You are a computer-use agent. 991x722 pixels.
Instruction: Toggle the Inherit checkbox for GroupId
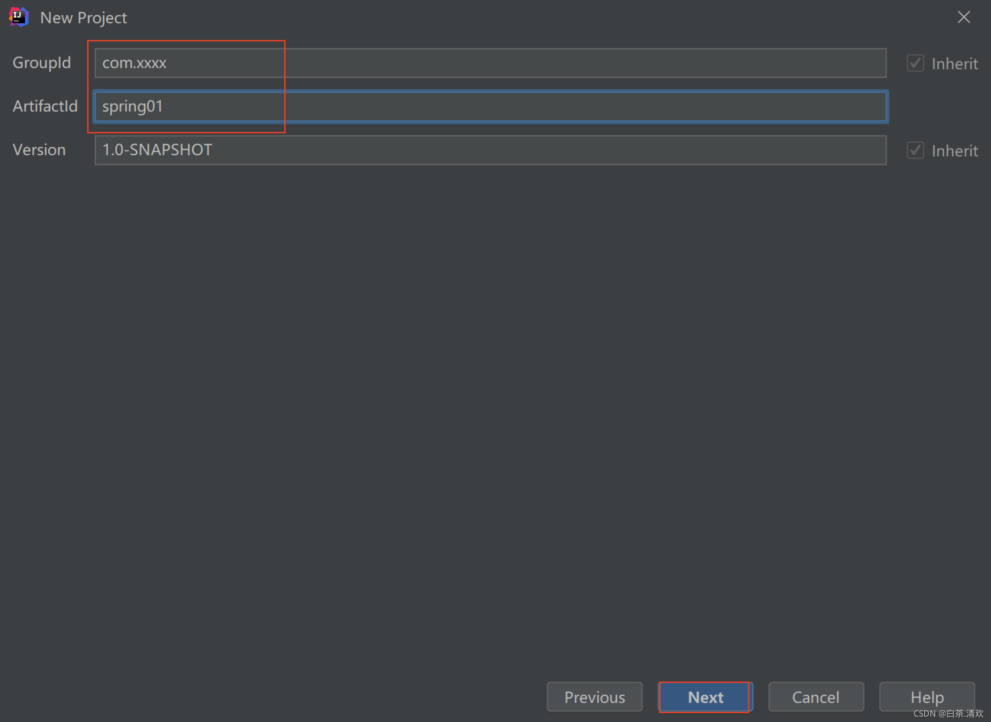click(x=915, y=63)
